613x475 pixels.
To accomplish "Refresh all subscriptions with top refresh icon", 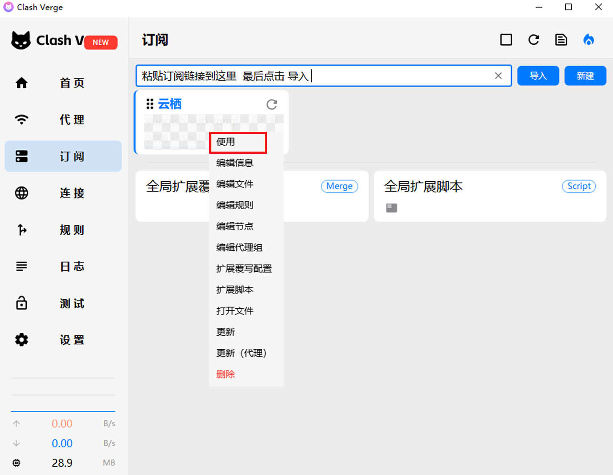I will [534, 40].
